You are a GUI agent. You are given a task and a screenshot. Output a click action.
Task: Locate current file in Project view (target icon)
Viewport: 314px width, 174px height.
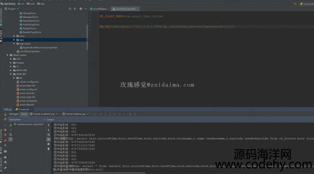pyautogui.click(x=70, y=9)
